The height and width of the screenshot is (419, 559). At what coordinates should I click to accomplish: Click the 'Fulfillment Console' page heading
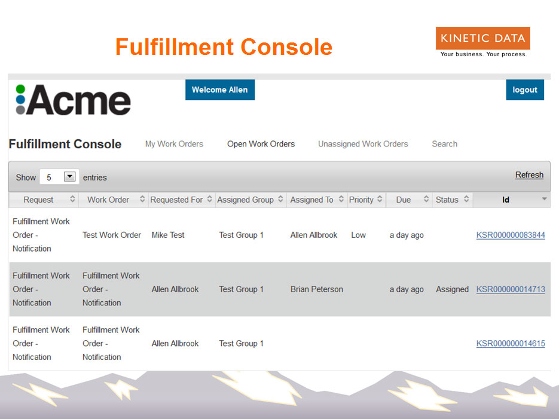(65, 144)
